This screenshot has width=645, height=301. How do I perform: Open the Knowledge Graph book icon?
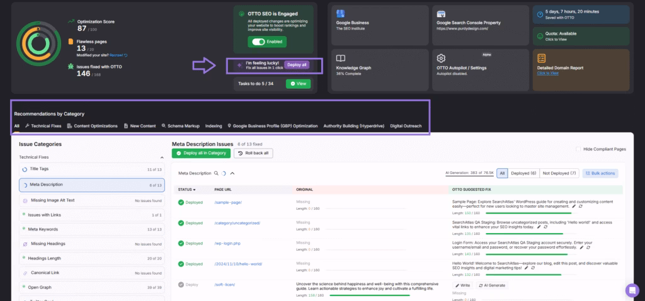point(340,57)
